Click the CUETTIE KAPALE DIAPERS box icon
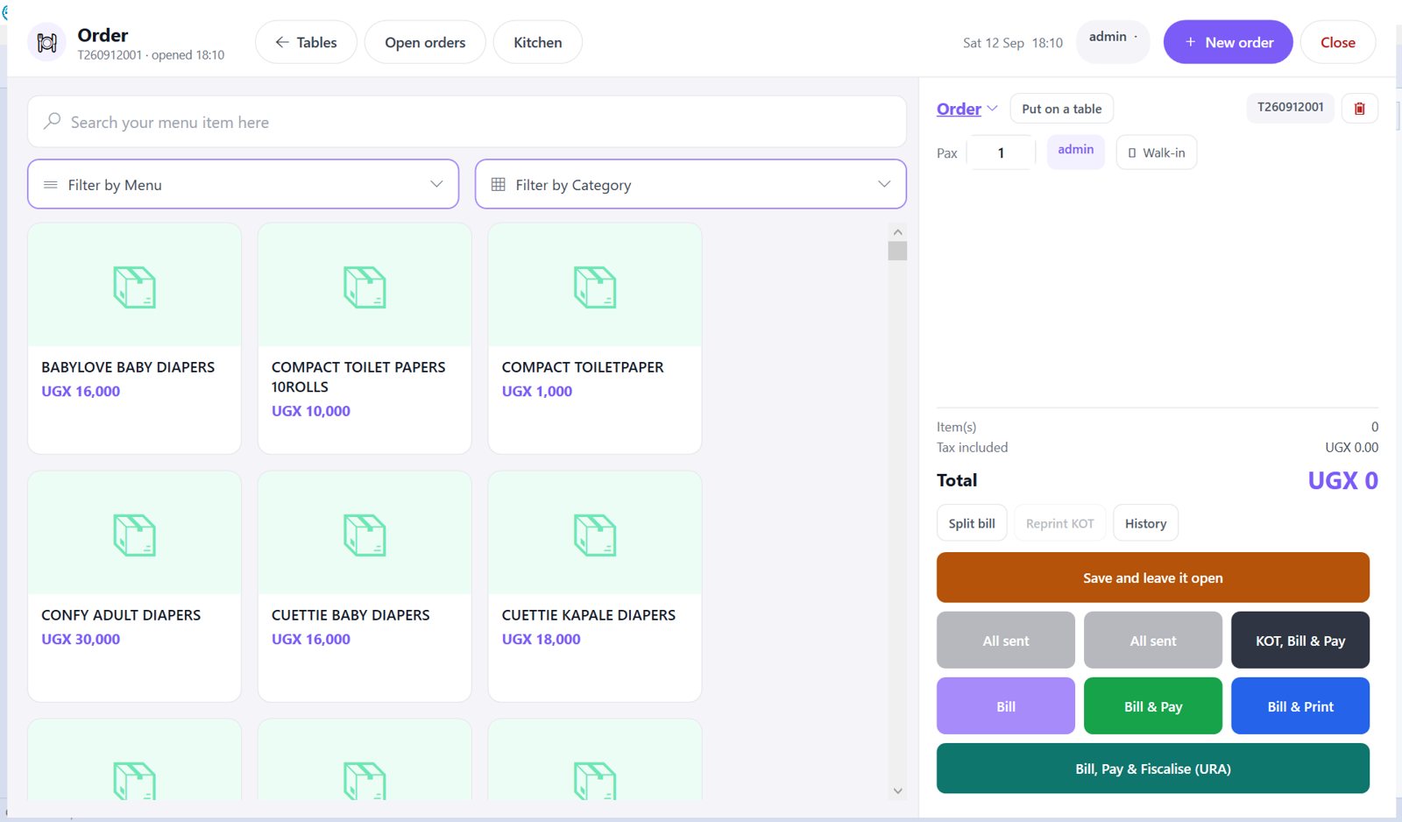 pyautogui.click(x=595, y=535)
